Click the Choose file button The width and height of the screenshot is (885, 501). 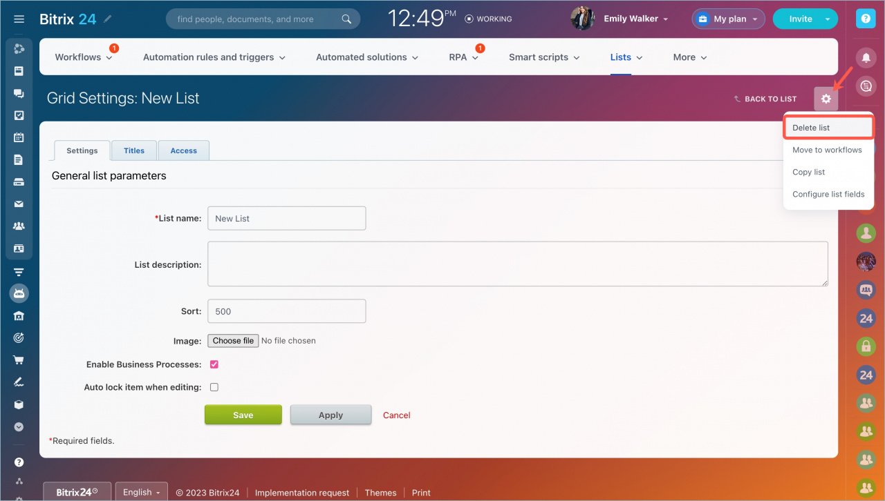pyautogui.click(x=233, y=340)
